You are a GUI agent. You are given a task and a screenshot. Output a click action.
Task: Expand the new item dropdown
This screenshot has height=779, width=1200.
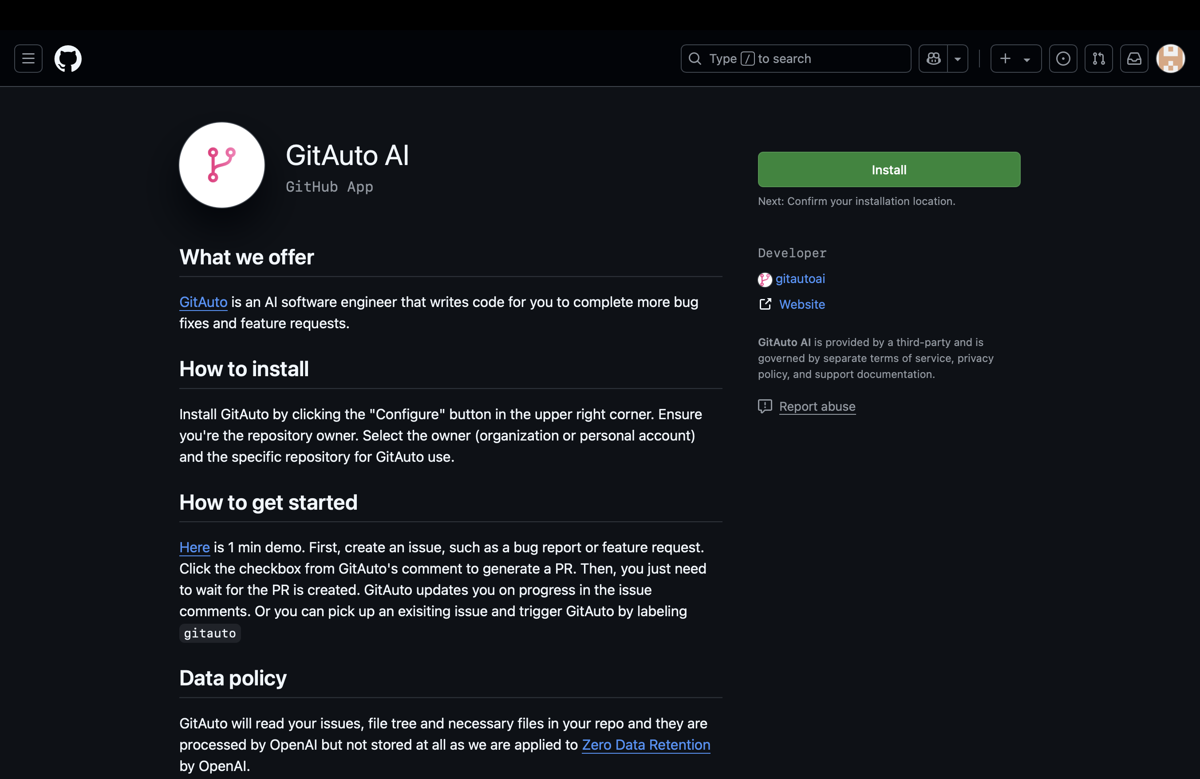1026,59
